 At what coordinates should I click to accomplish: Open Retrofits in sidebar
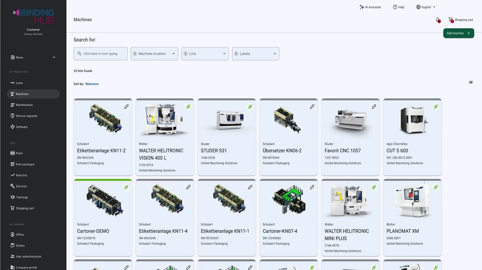click(33, 175)
